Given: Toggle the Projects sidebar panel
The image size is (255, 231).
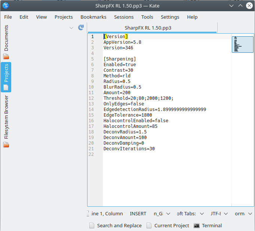Looking at the screenshot, I should (x=6, y=77).
